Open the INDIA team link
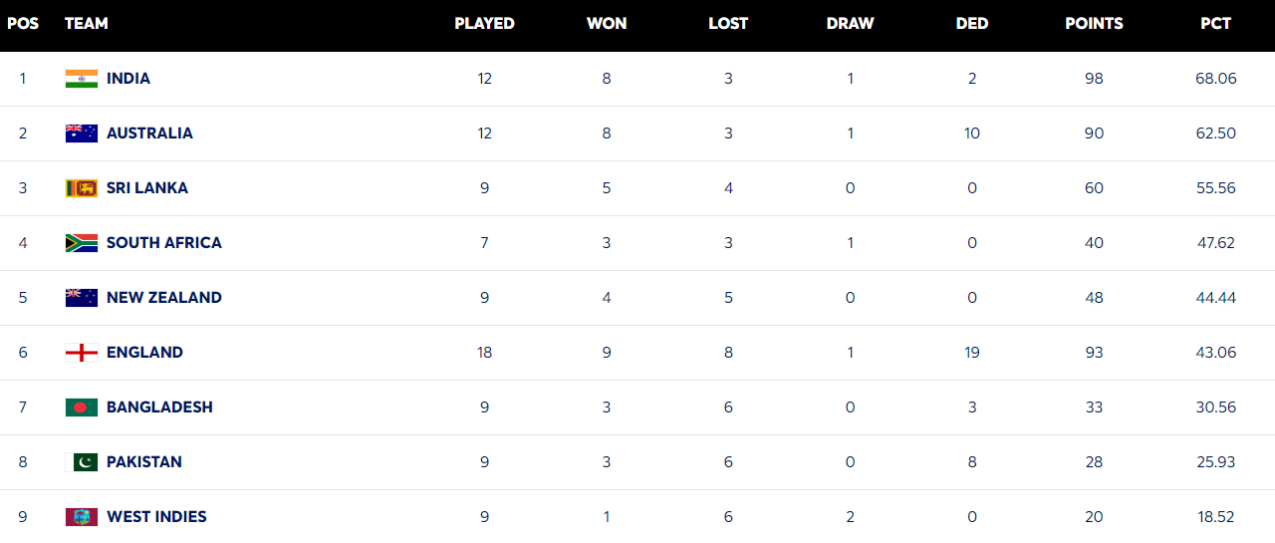This screenshot has width=1275, height=543. point(128,79)
